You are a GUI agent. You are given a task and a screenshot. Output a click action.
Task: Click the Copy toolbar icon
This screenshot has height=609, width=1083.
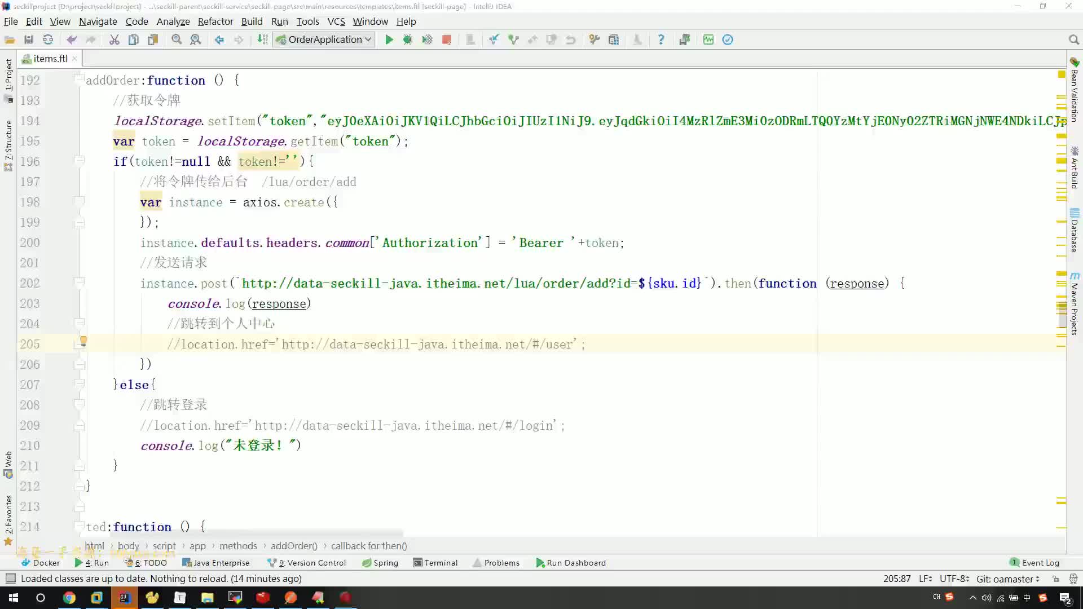[134, 39]
